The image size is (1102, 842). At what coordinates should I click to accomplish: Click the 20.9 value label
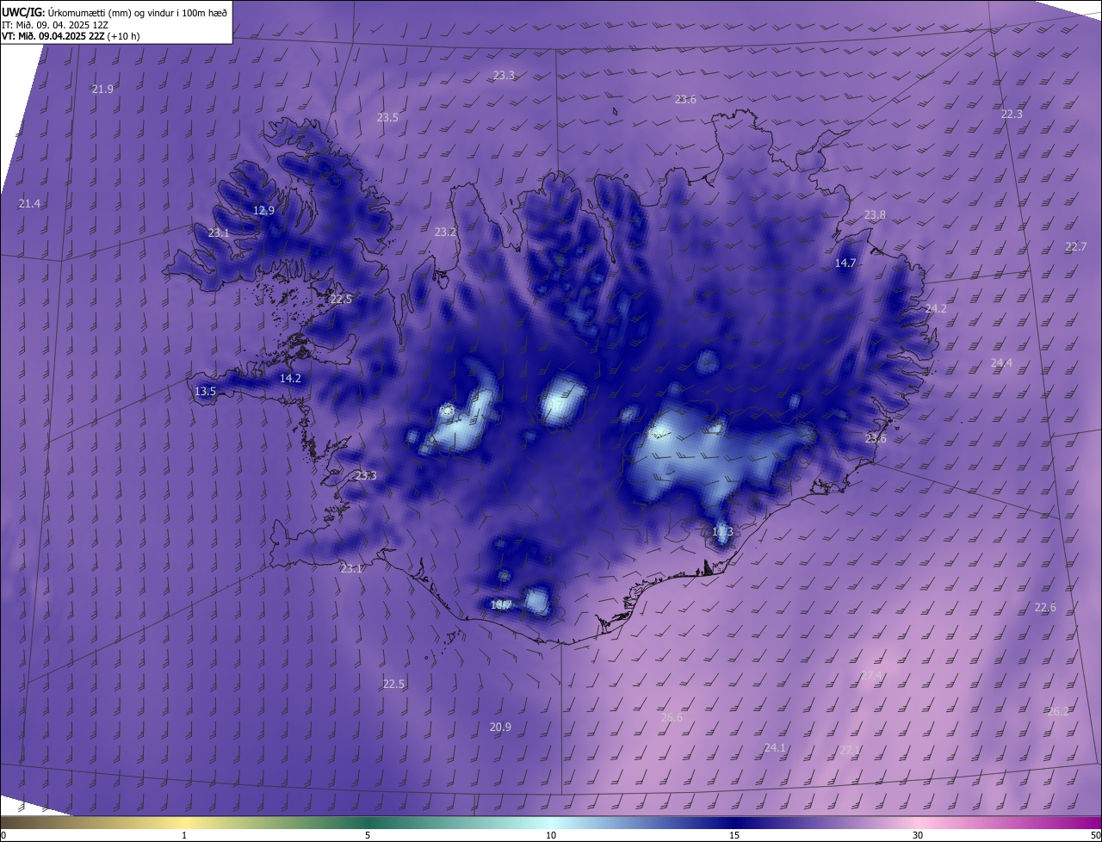click(500, 727)
